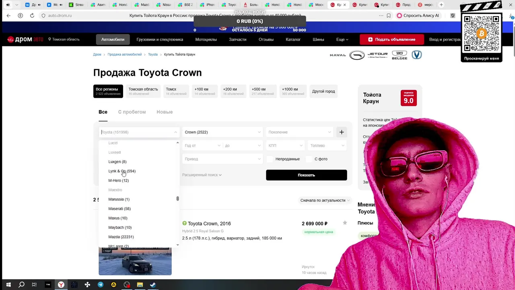
Task: Open File Explorer from taskbar
Action: click(140, 285)
